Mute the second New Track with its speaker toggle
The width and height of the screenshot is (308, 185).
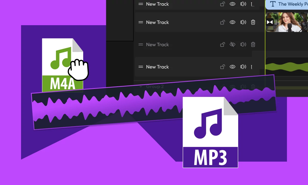point(243,22)
